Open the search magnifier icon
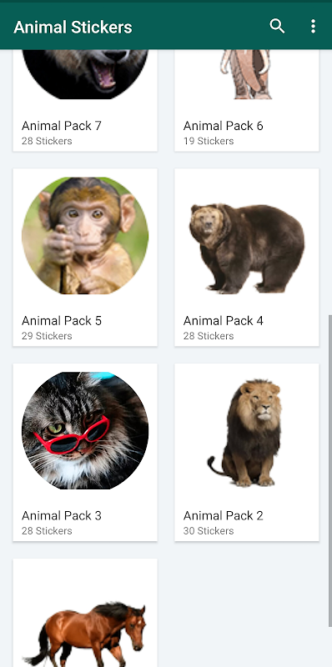The image size is (332, 667). [277, 27]
